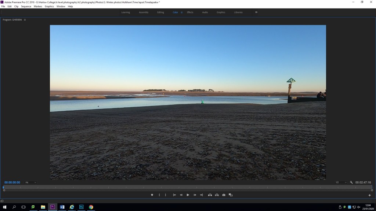Open the Fit zoom level dropdown

click(31, 182)
